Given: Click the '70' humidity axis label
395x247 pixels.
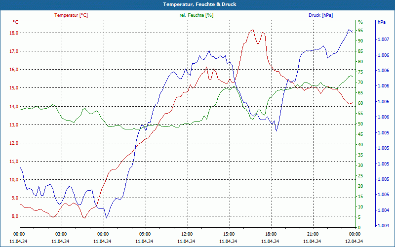Looking at the screenshot, I should coord(360,82).
